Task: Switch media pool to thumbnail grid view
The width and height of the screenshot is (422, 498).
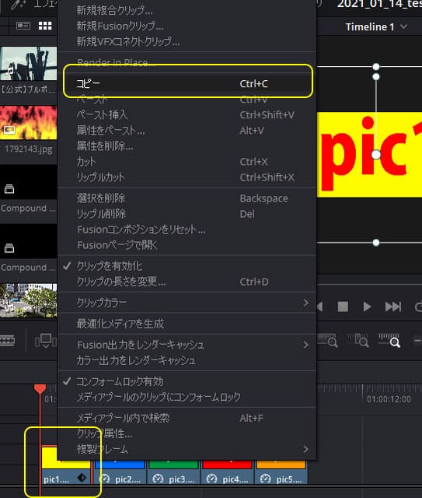Action: [45, 26]
